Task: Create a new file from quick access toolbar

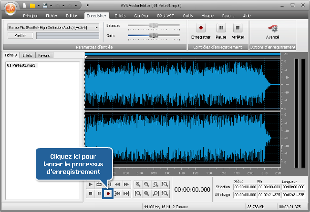Action: tap(24, 6)
